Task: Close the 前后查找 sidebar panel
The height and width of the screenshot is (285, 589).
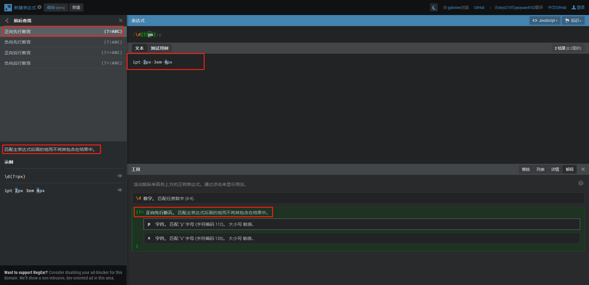Action: tap(121, 21)
